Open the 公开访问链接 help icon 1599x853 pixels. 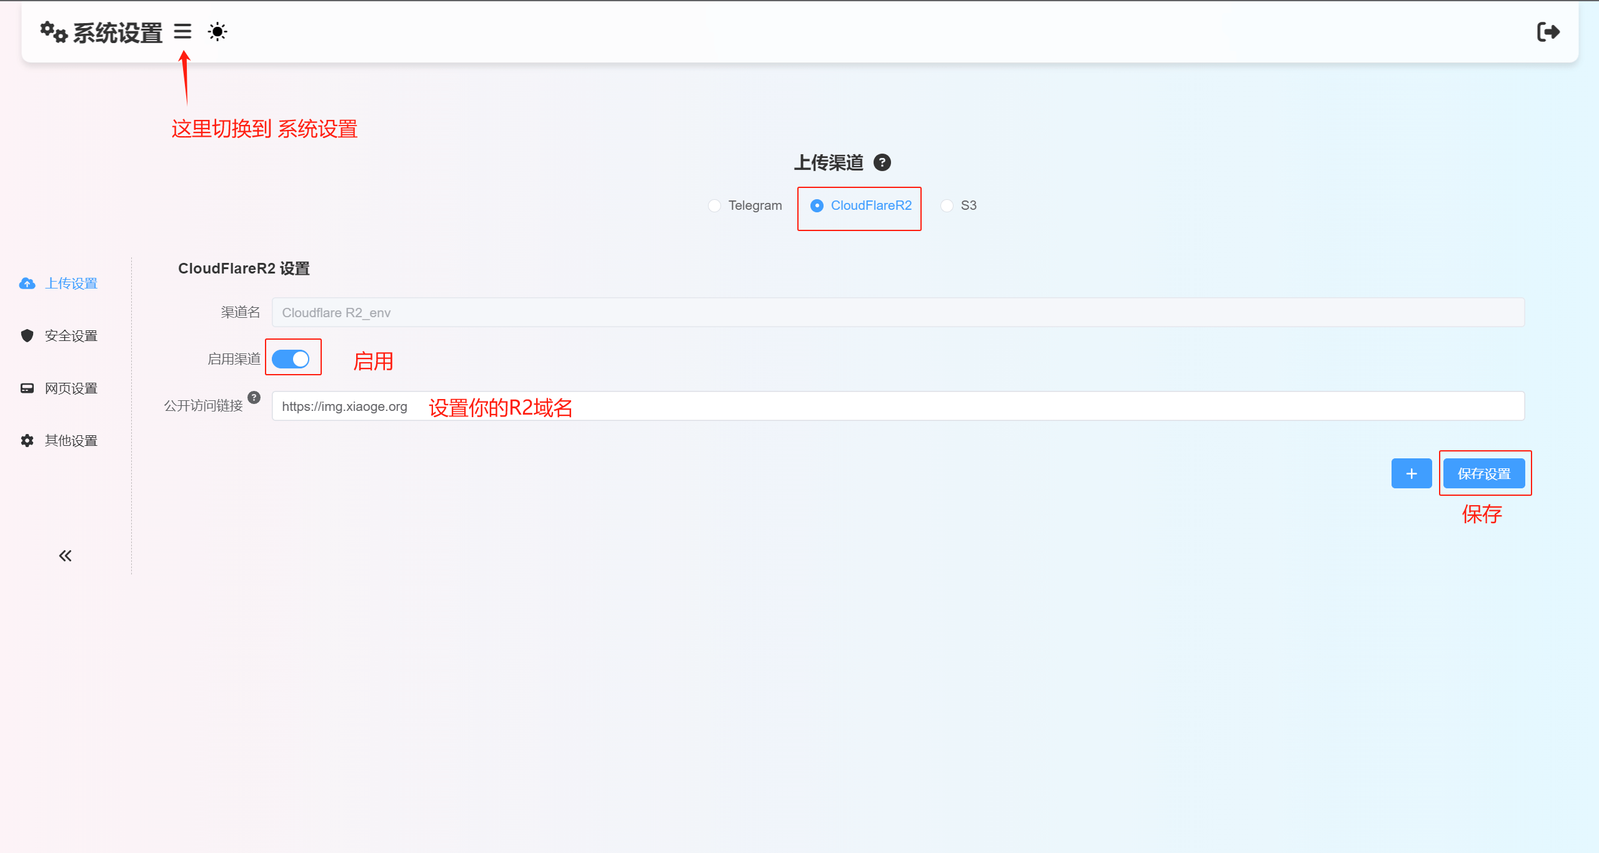click(254, 397)
